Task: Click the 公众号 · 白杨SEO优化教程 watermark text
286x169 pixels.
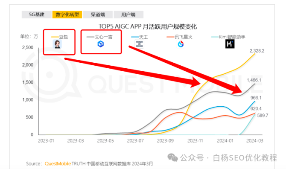Action: 228,158
